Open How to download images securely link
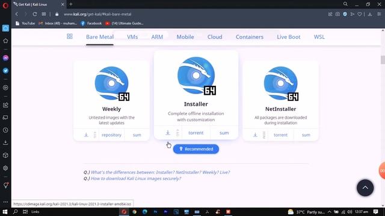Image resolution: width=385 pixels, height=216 pixels. tap(136, 179)
